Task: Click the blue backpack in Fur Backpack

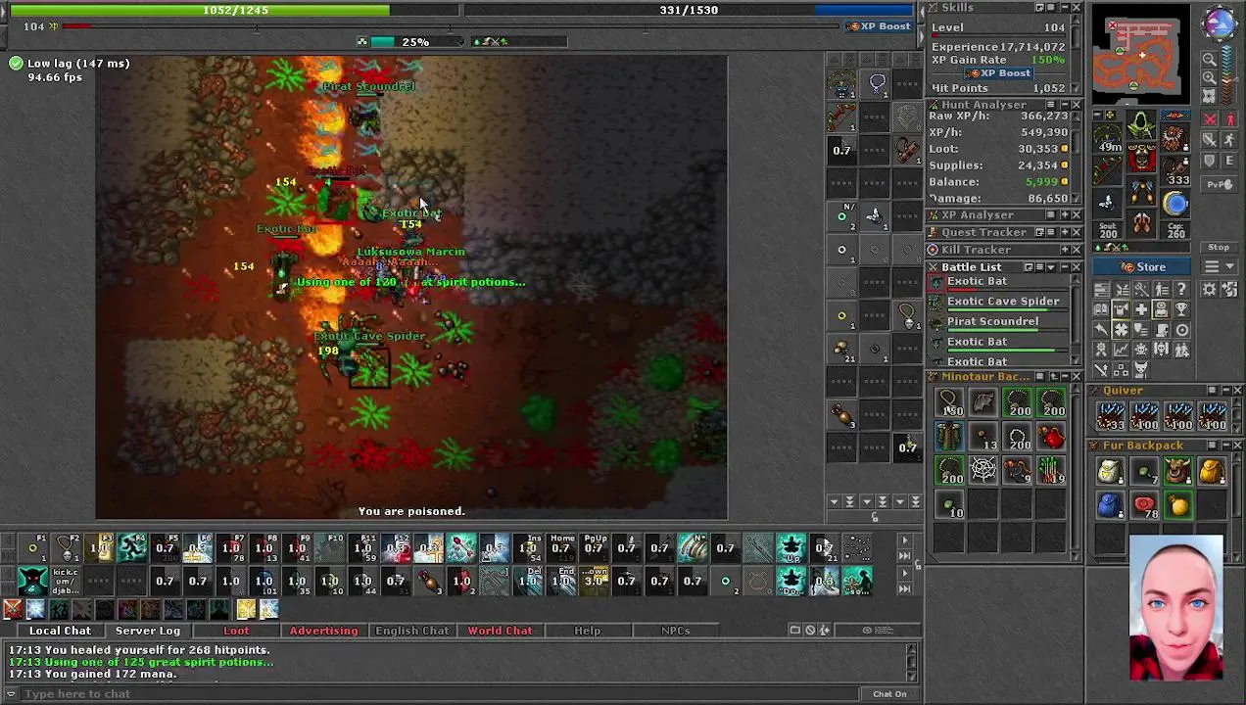Action: [x=1110, y=505]
